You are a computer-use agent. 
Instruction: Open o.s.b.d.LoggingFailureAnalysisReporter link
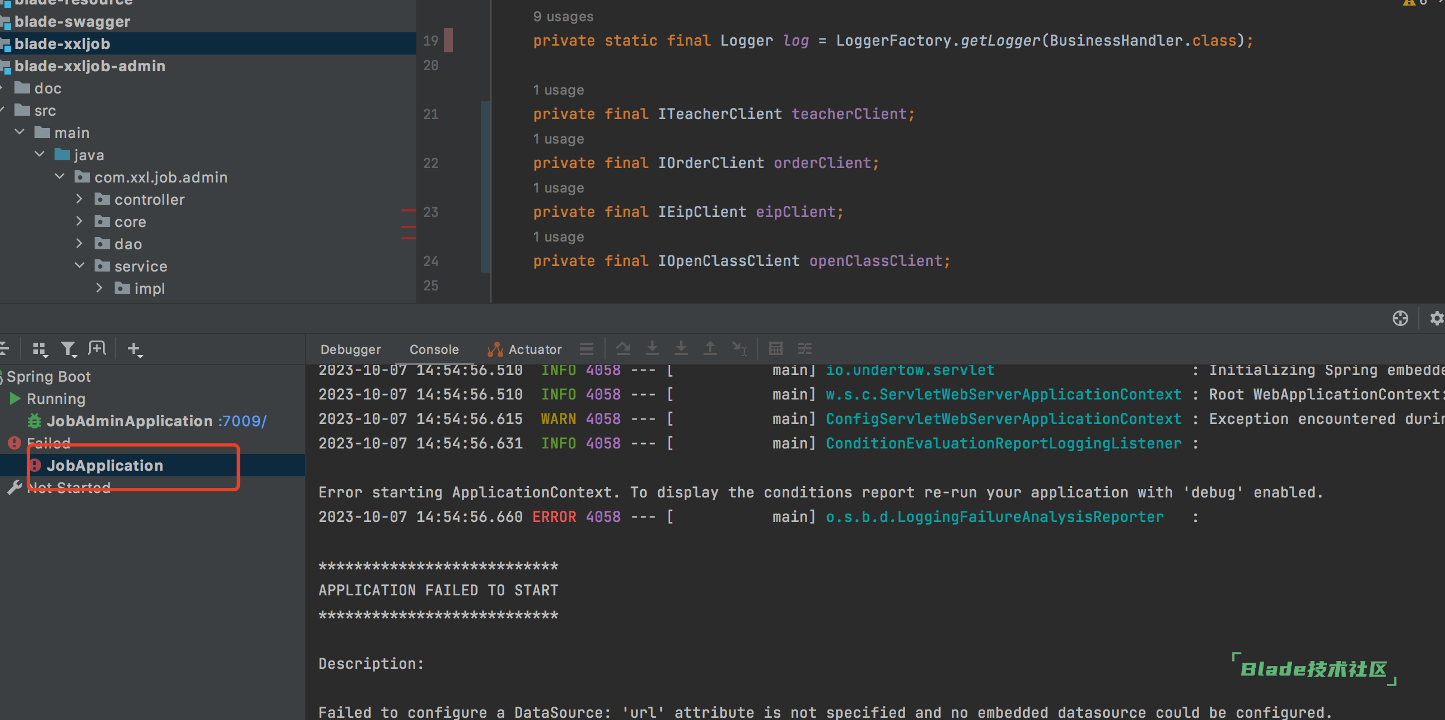995,517
